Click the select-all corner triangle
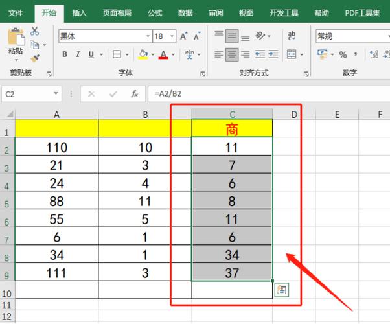Image resolution: width=390 pixels, height=324 pixels. click(x=10, y=114)
